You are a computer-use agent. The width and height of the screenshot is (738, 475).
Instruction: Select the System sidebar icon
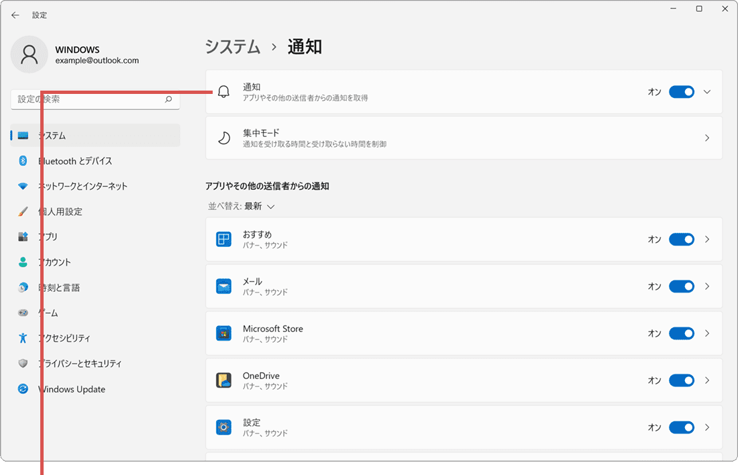(21, 135)
